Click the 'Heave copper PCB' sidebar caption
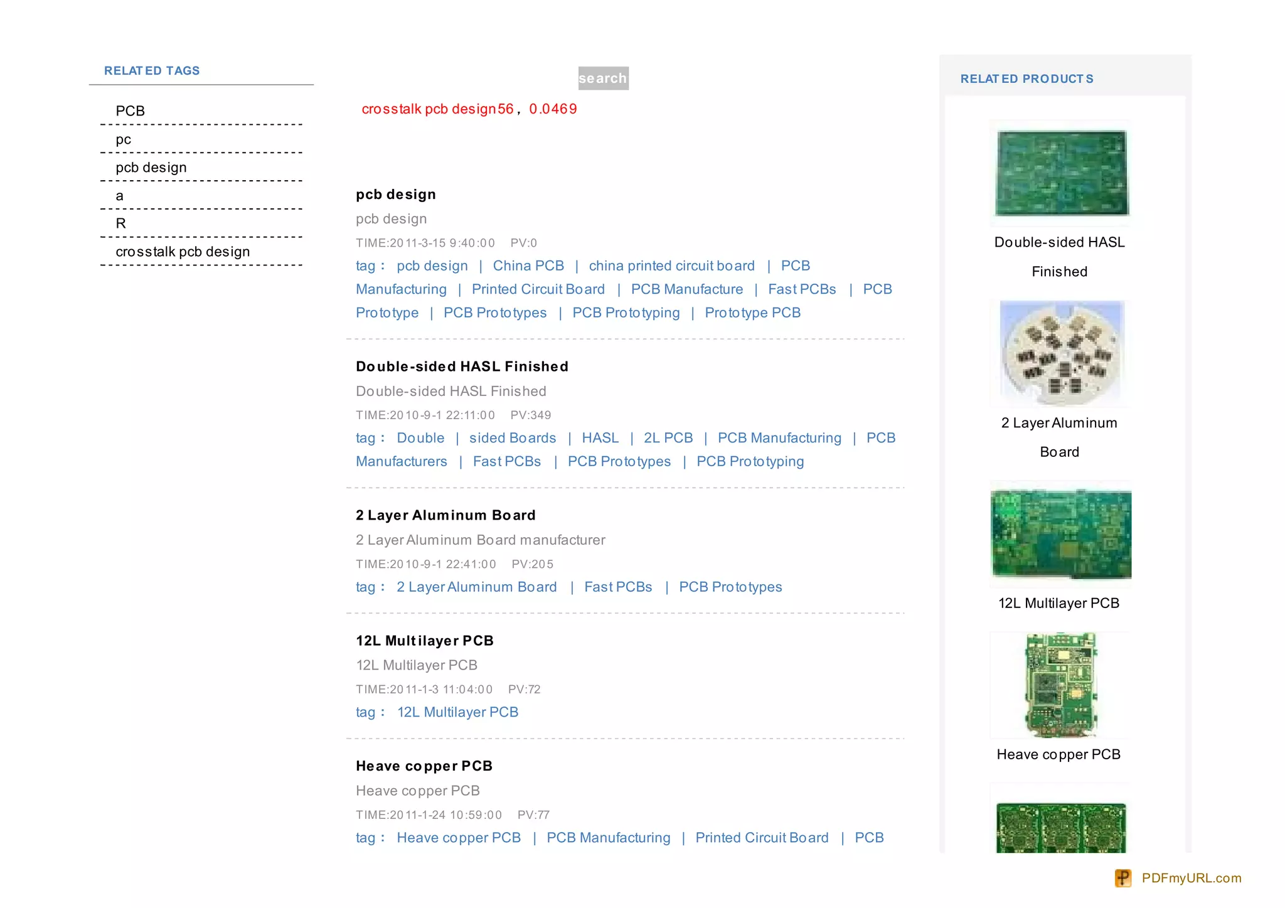Screen dimensions: 1285x908 (1058, 754)
